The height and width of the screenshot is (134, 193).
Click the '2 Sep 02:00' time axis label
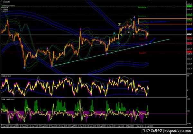pos(149,126)
